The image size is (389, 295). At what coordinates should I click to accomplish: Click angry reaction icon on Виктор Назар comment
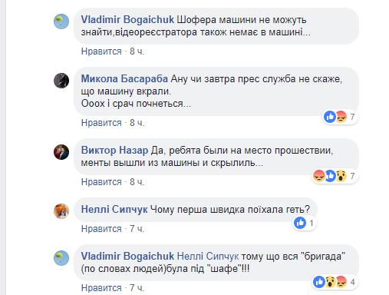(x=318, y=176)
